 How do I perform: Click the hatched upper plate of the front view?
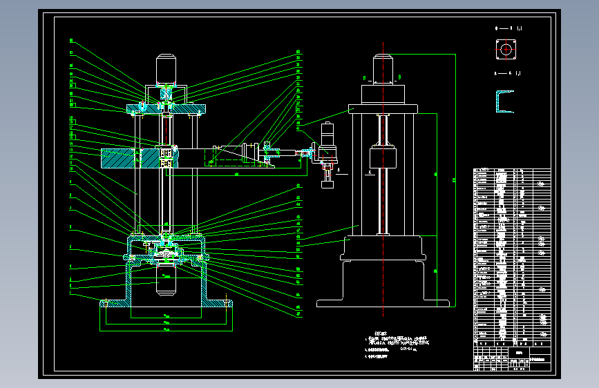coord(167,109)
